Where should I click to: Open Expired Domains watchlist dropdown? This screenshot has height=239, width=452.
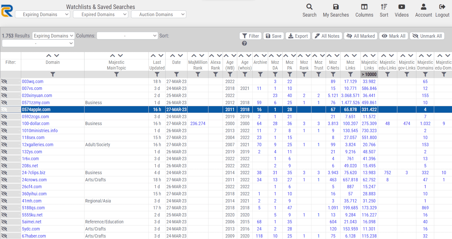point(101,14)
